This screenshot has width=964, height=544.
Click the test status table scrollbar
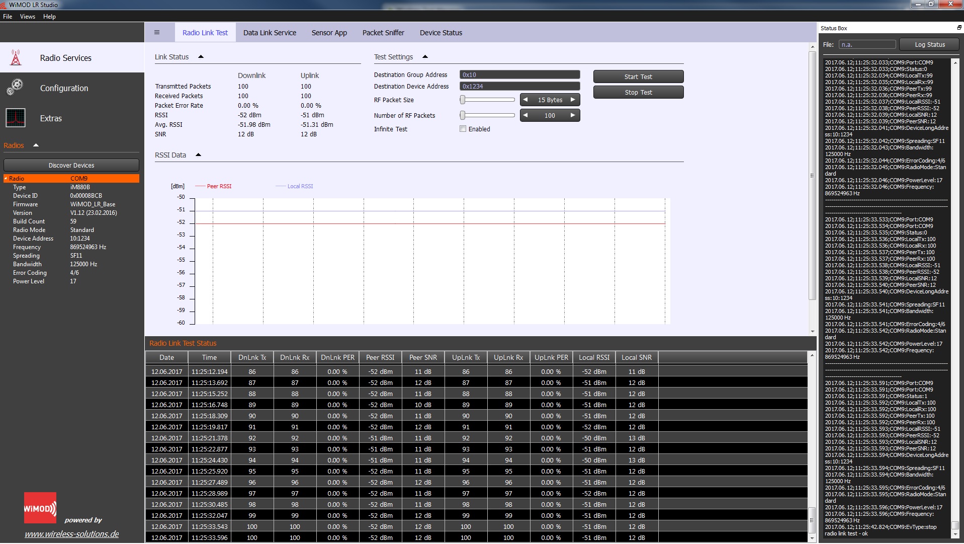pos(812,520)
